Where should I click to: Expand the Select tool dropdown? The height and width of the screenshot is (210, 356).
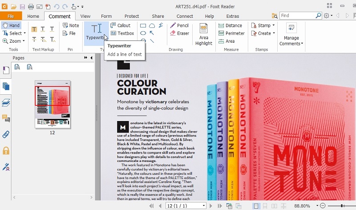24,33
